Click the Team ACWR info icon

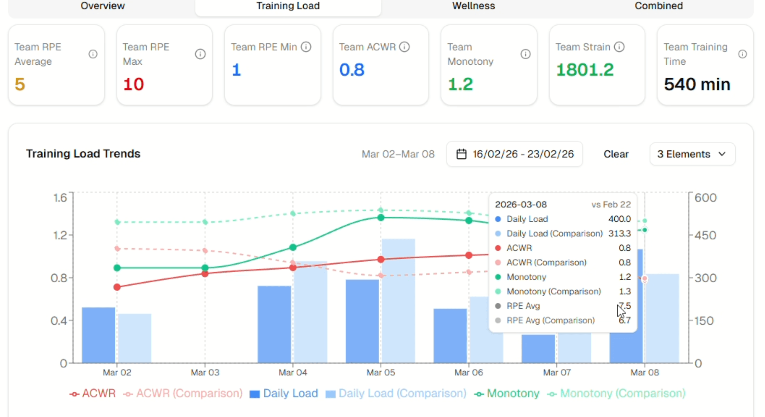coord(405,47)
